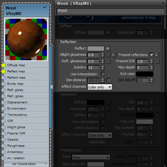The image size is (167, 167).
Task: Click the Diffuse map input socket
Action: pyautogui.click(x=3, y=65)
